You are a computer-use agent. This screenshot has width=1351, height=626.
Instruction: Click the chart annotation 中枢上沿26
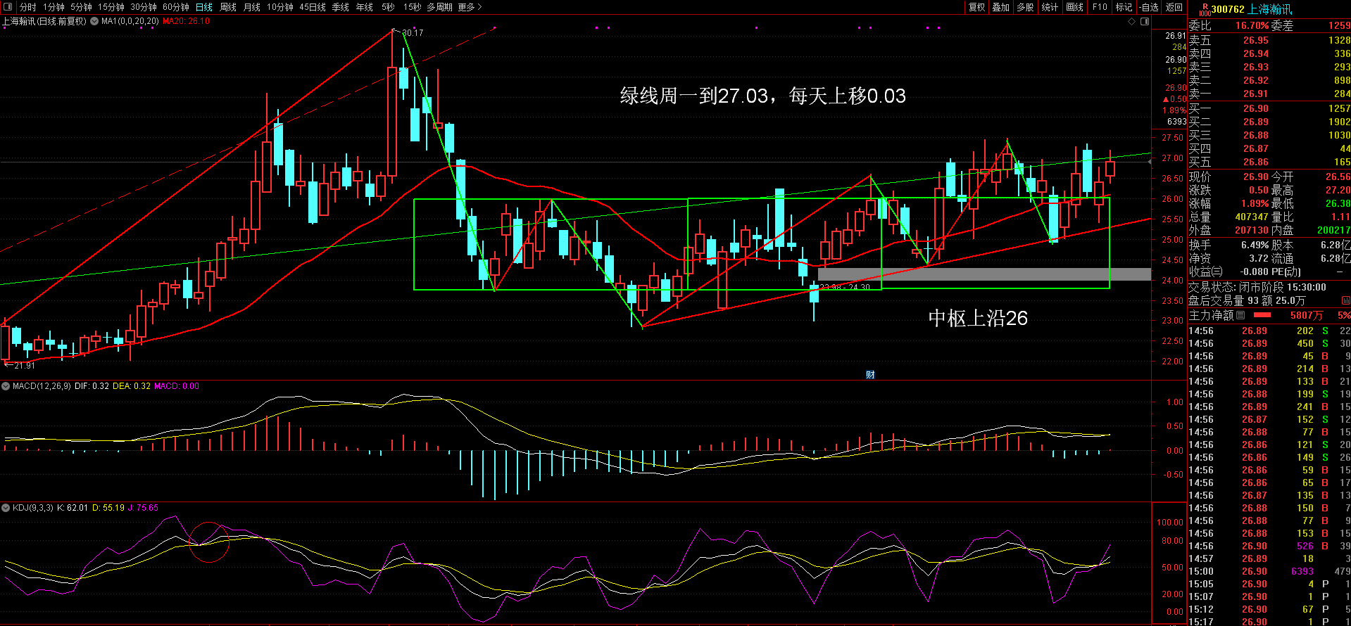pyautogui.click(x=978, y=318)
